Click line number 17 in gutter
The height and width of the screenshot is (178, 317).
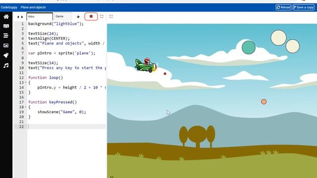pos(22,102)
